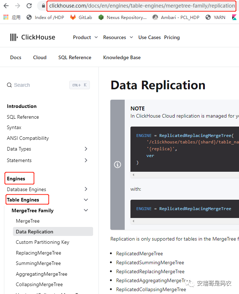Open the Nexus Repository bookmark
The image size is (239, 294).
pos(123,17)
